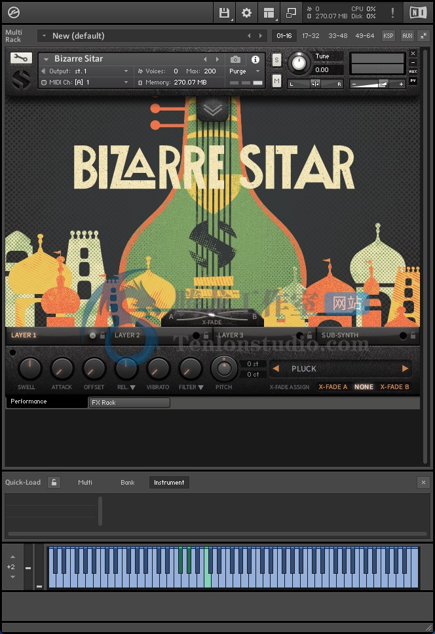
Task: Open the FX Rack tab
Action: 129,403
